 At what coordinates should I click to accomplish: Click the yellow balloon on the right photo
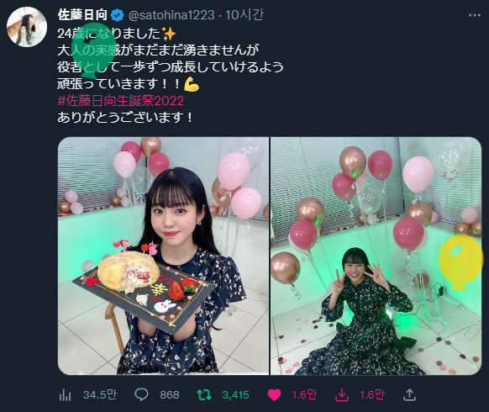point(460,262)
